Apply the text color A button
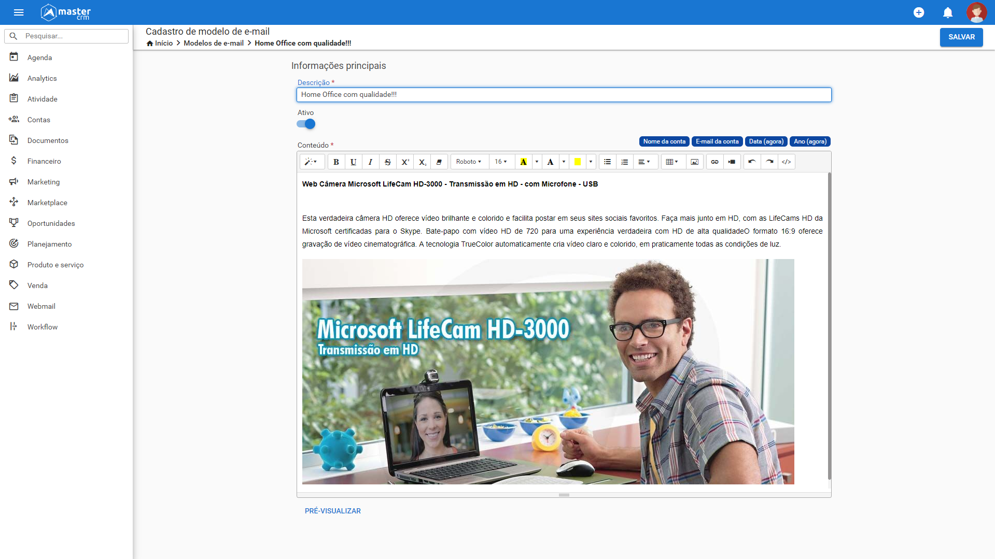Image resolution: width=995 pixels, height=559 pixels. point(551,162)
